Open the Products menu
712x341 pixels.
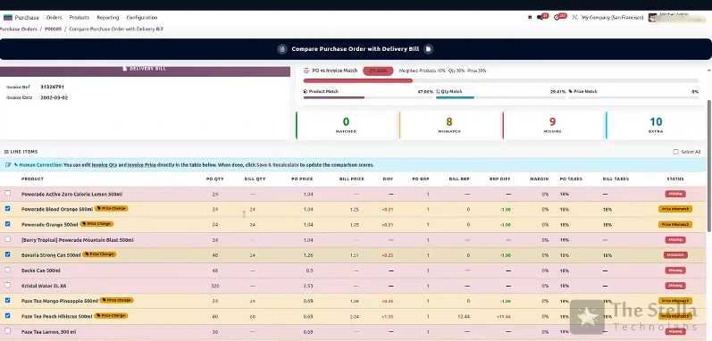[x=79, y=18]
